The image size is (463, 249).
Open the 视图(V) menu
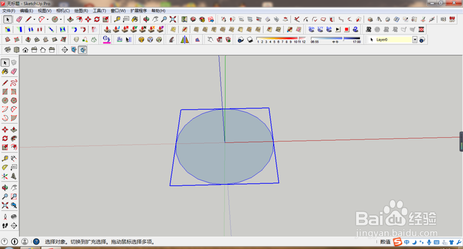point(44,11)
